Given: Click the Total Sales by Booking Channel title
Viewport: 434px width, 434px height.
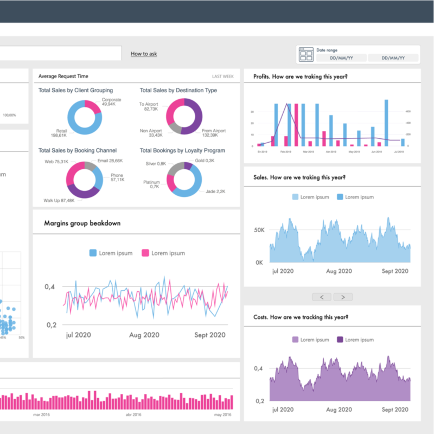Looking at the screenshot, I should pyautogui.click(x=78, y=150).
